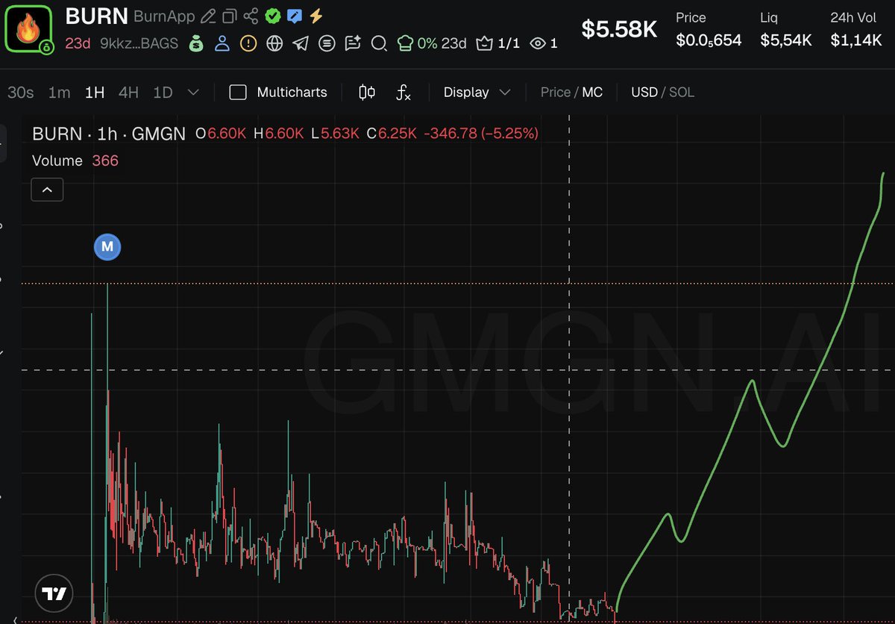Switch chart to Price mode

point(555,93)
